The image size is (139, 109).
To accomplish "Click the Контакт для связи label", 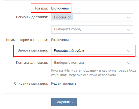I will click(32, 63).
